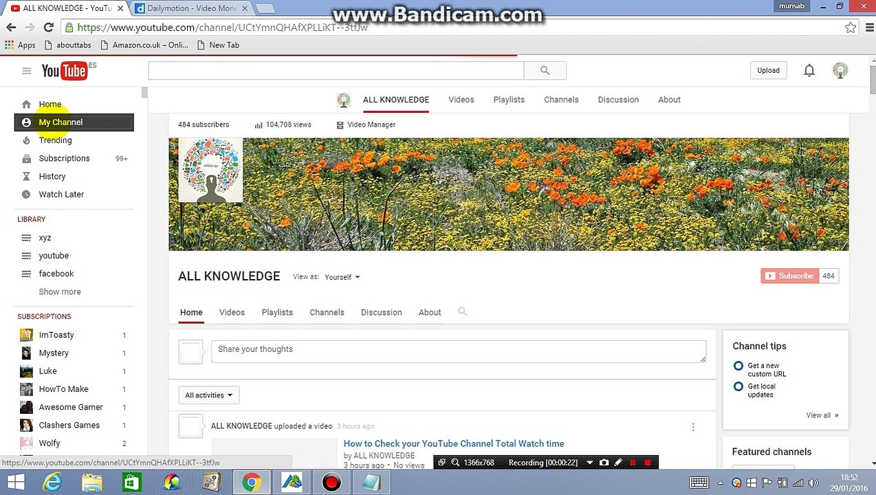Open the Apps bookmarks shortcut
The image size is (876, 495).
click(20, 45)
